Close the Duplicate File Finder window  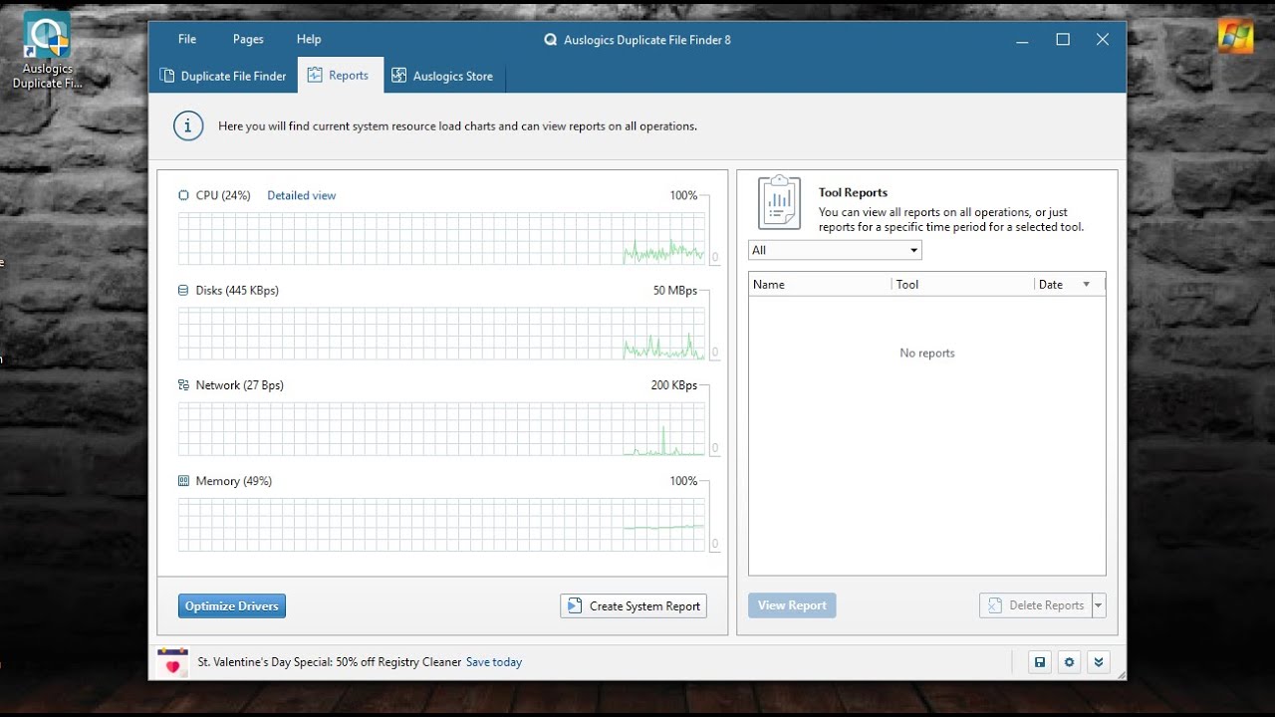coord(1103,40)
